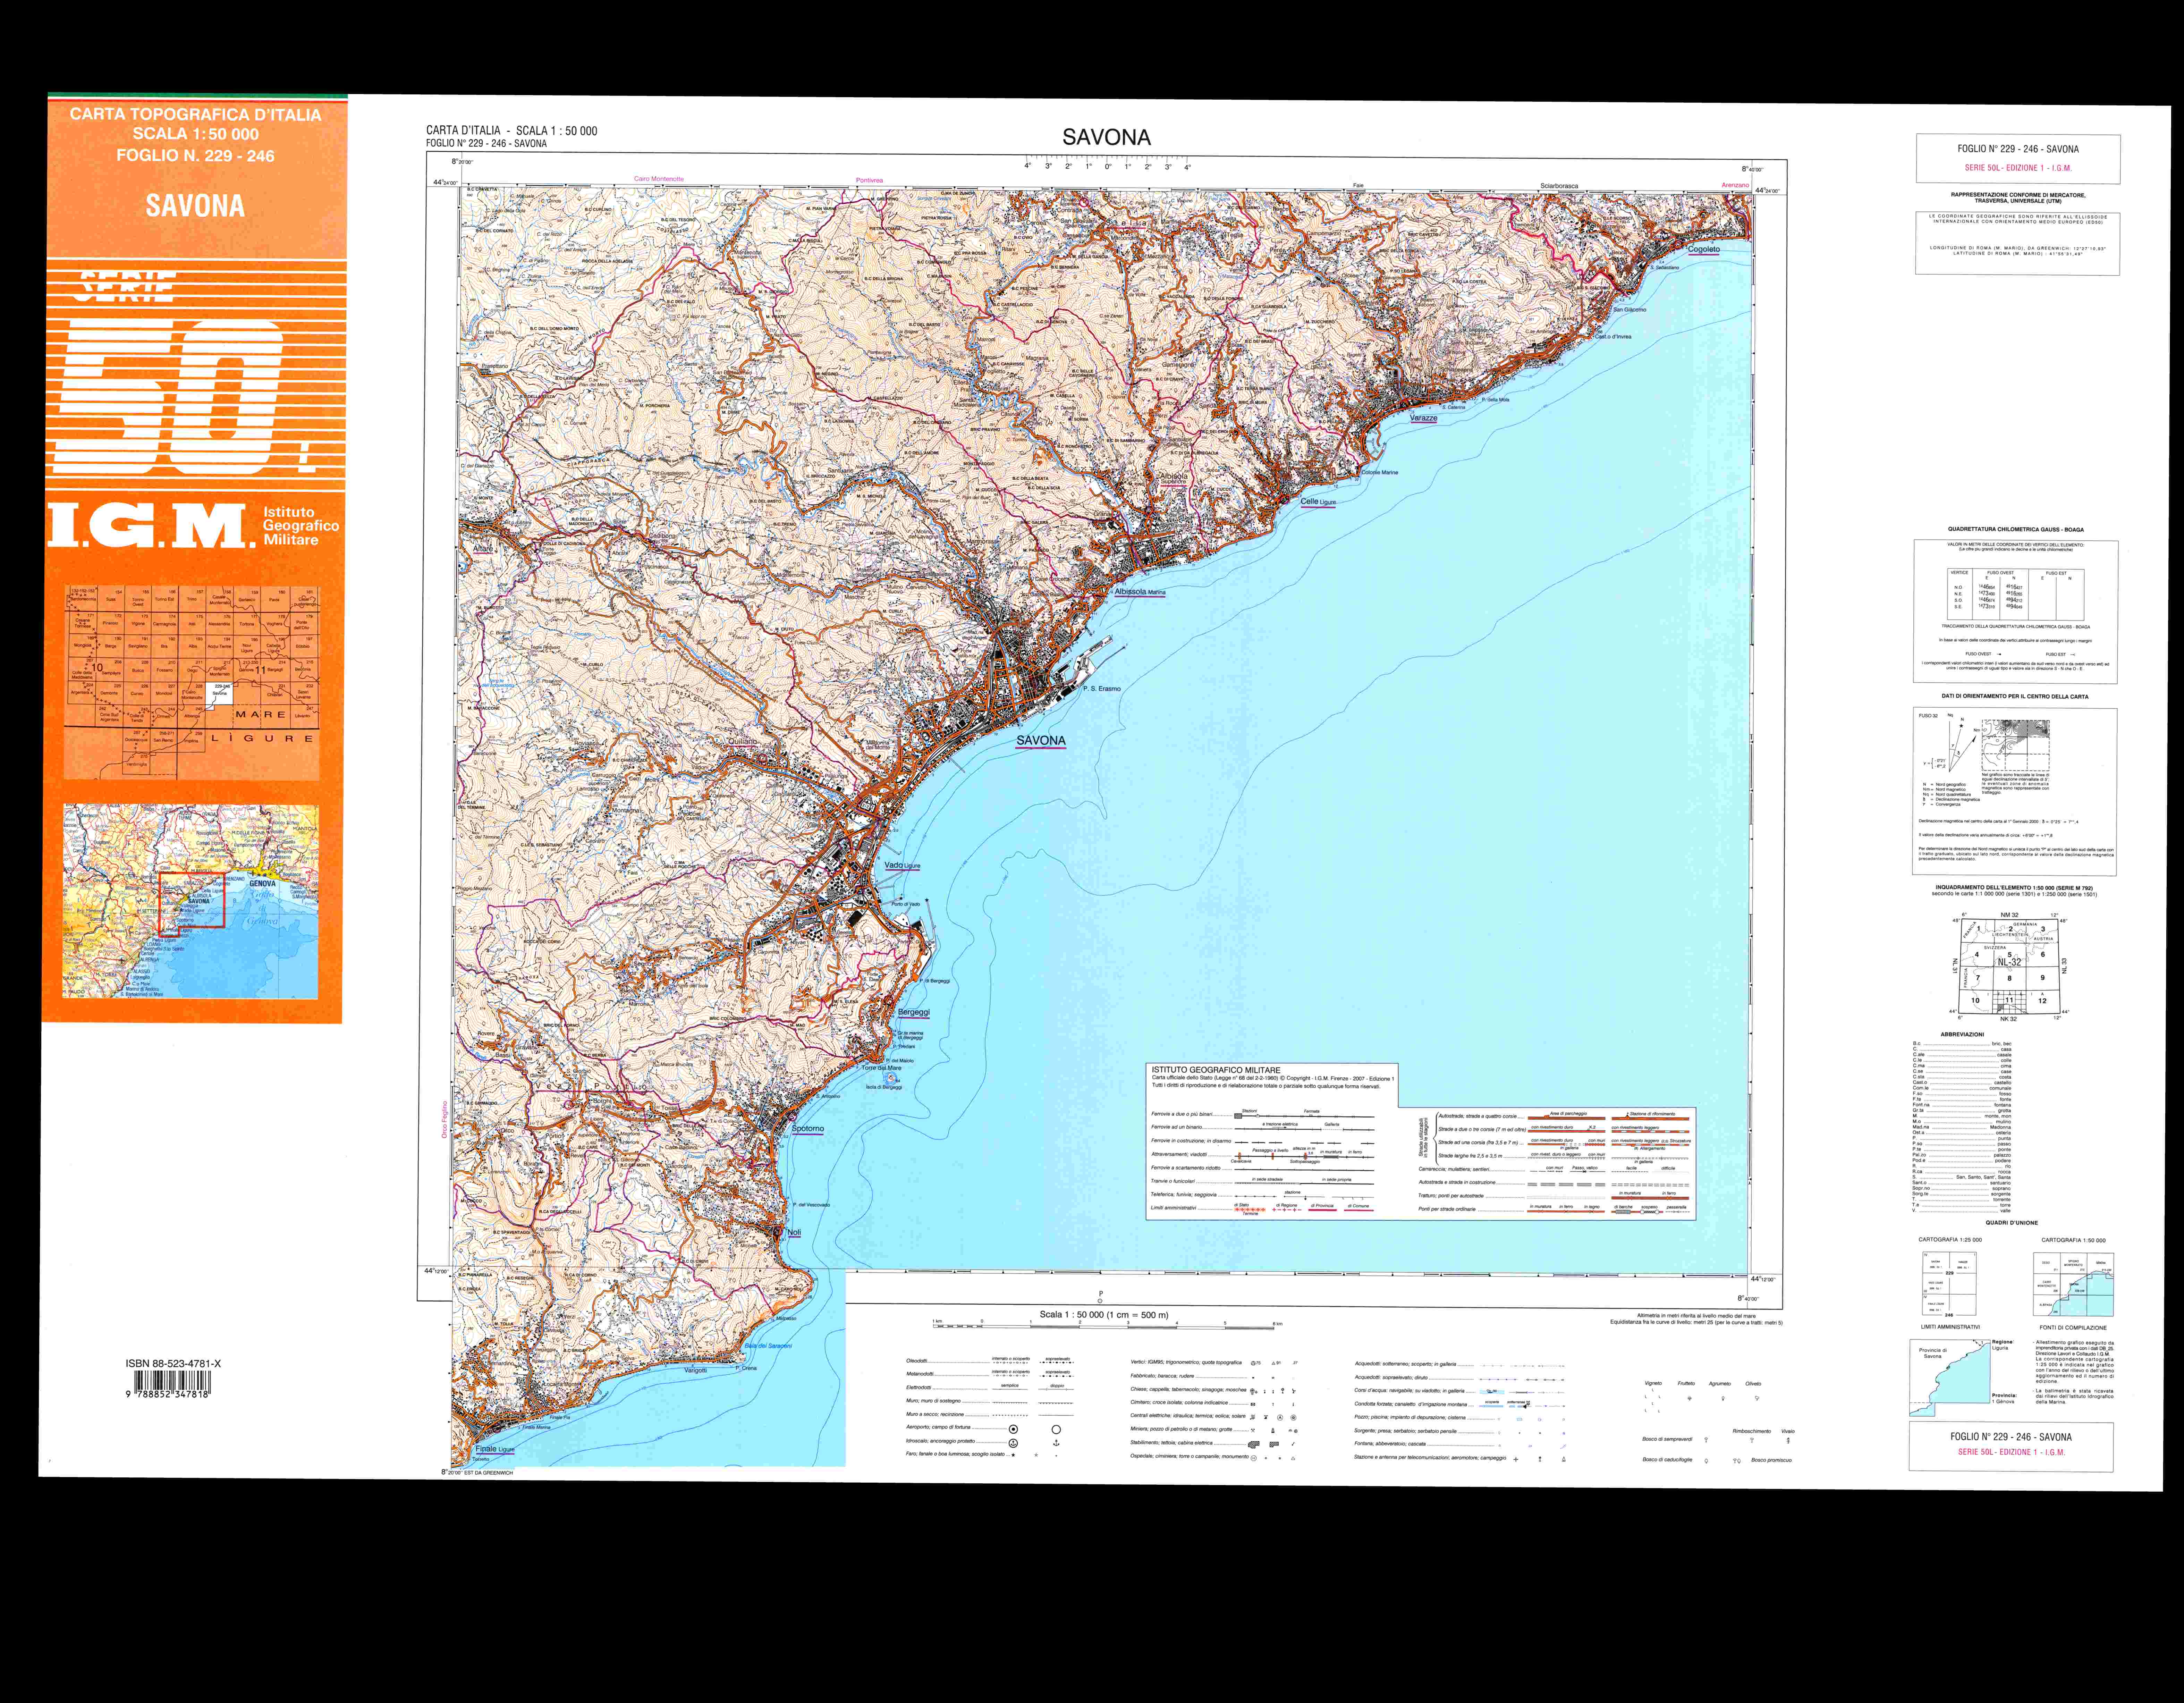This screenshot has width=2184, height=1703.
Task: Click the GENOVA label on the locator map
Action: click(262, 884)
